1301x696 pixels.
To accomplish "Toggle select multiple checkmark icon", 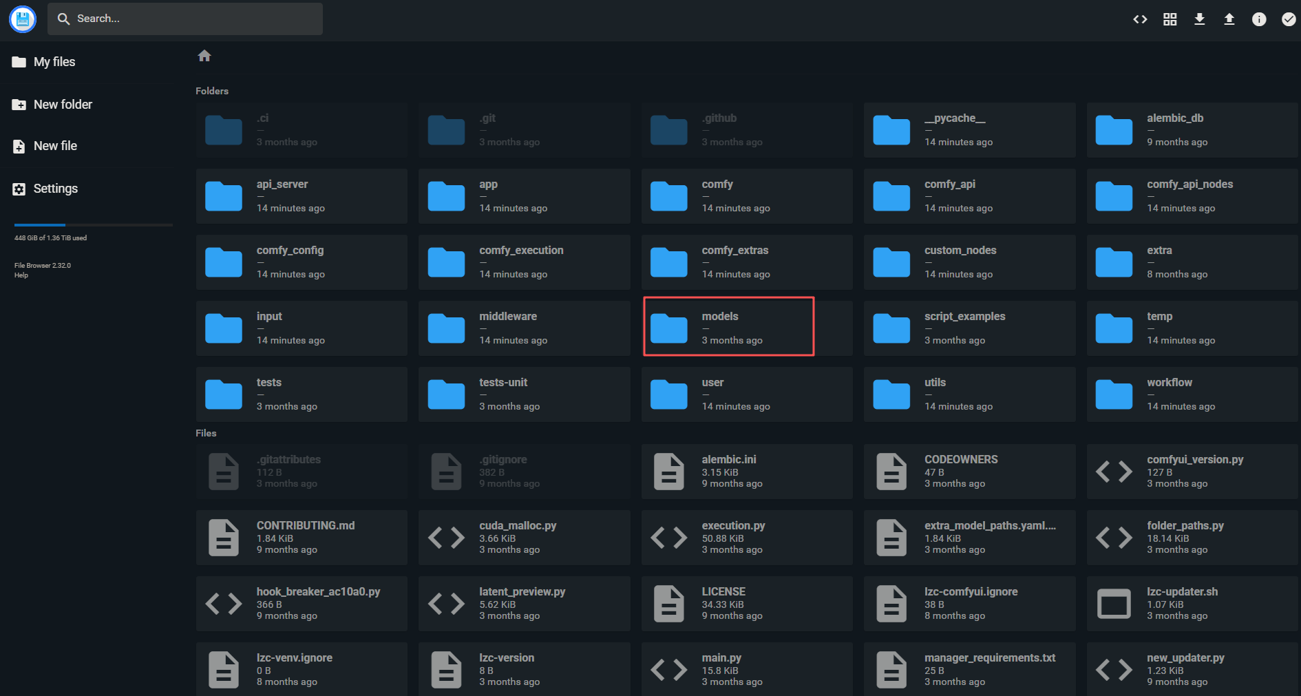I will (1288, 19).
